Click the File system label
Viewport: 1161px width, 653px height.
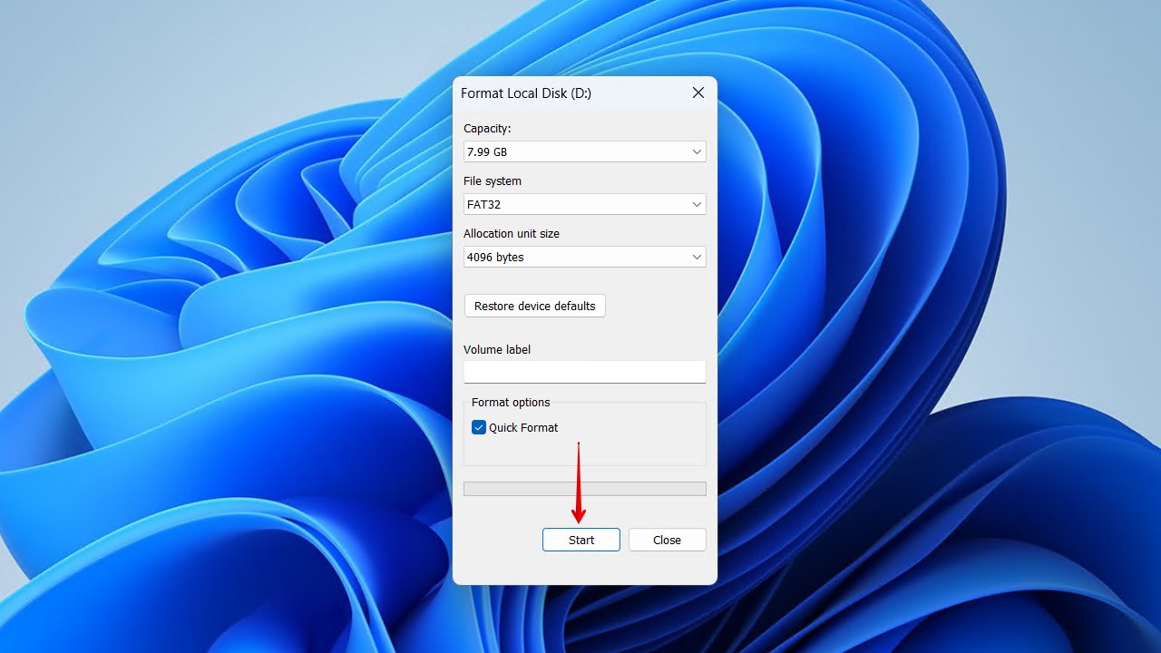pyautogui.click(x=493, y=181)
